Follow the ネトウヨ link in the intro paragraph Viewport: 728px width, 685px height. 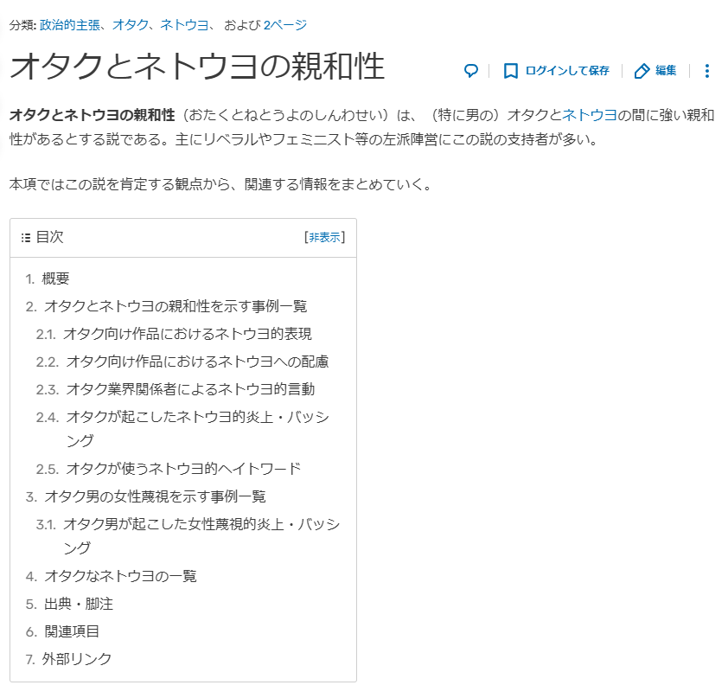coord(589,115)
